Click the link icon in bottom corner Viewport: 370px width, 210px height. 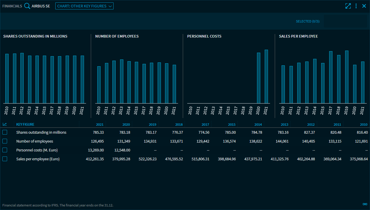click(x=365, y=204)
